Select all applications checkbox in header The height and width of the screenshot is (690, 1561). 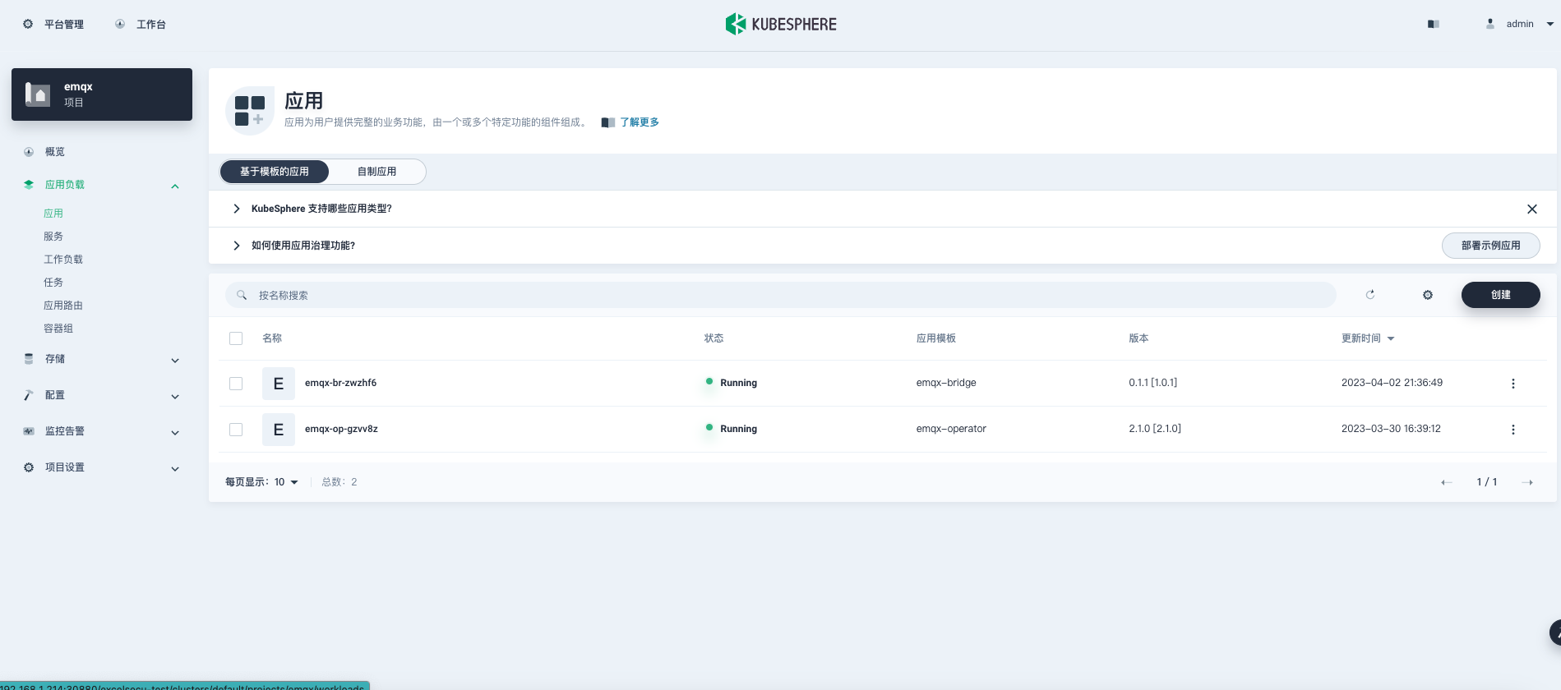coord(236,338)
